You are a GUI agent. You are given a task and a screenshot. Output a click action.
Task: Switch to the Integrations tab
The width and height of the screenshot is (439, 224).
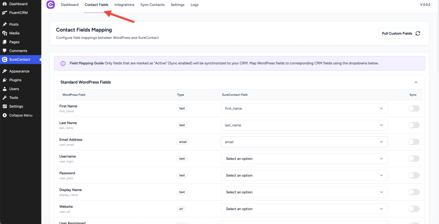coord(124,5)
